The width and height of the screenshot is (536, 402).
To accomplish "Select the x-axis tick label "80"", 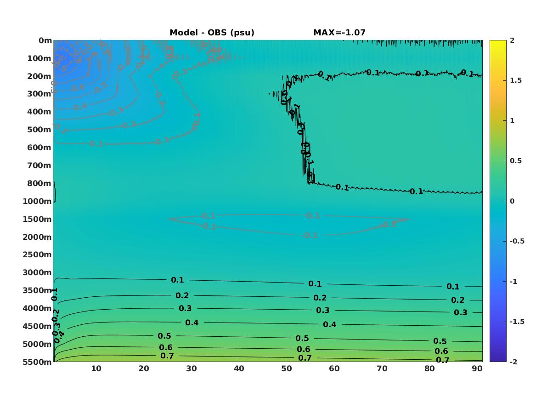I will pyautogui.click(x=430, y=368).
